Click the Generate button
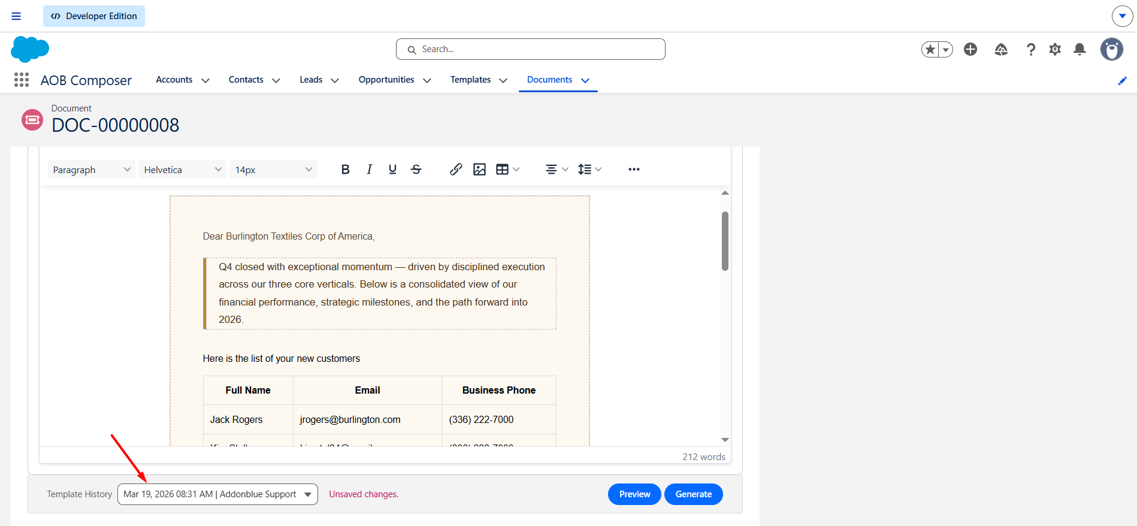The width and height of the screenshot is (1137, 526). point(694,494)
